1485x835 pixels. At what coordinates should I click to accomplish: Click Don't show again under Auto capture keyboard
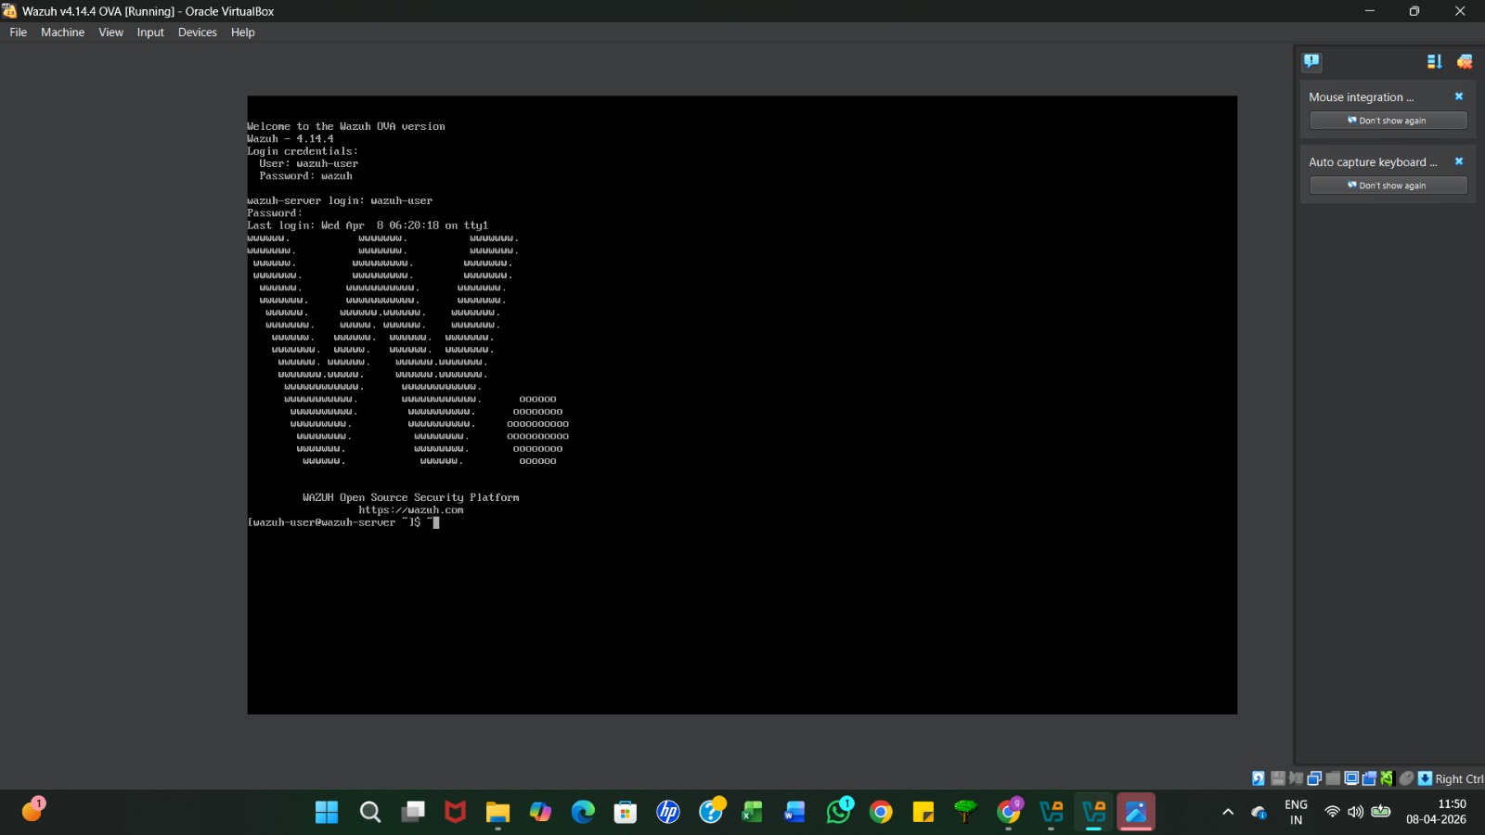pos(1388,186)
